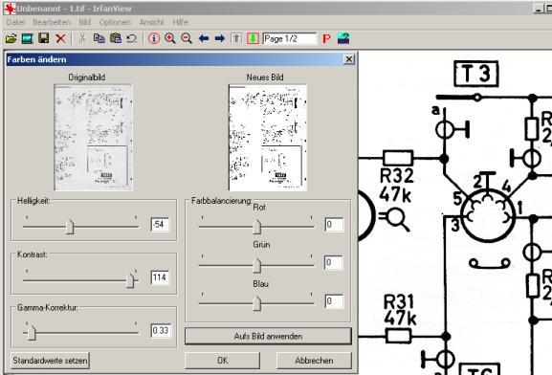The width and height of the screenshot is (552, 375).
Task: Click the upper R32 47k resistor label
Action: (396, 186)
